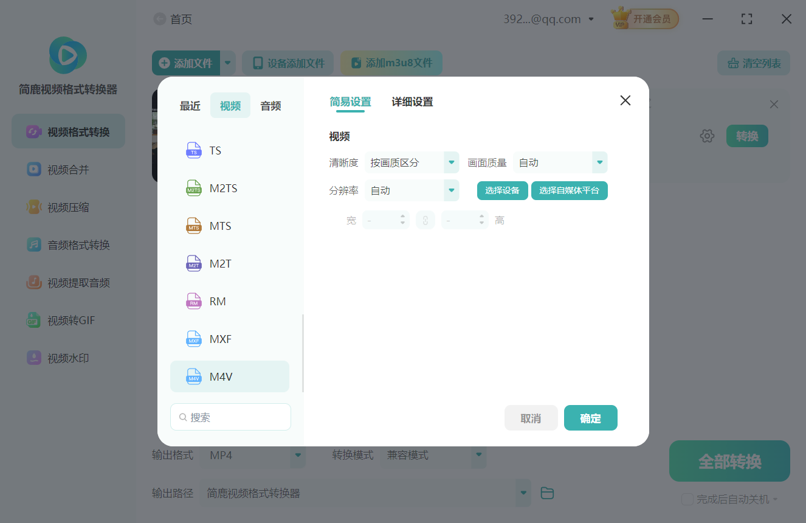This screenshot has width=806, height=523.
Task: Click the 搜索 format search field
Action: tap(230, 417)
